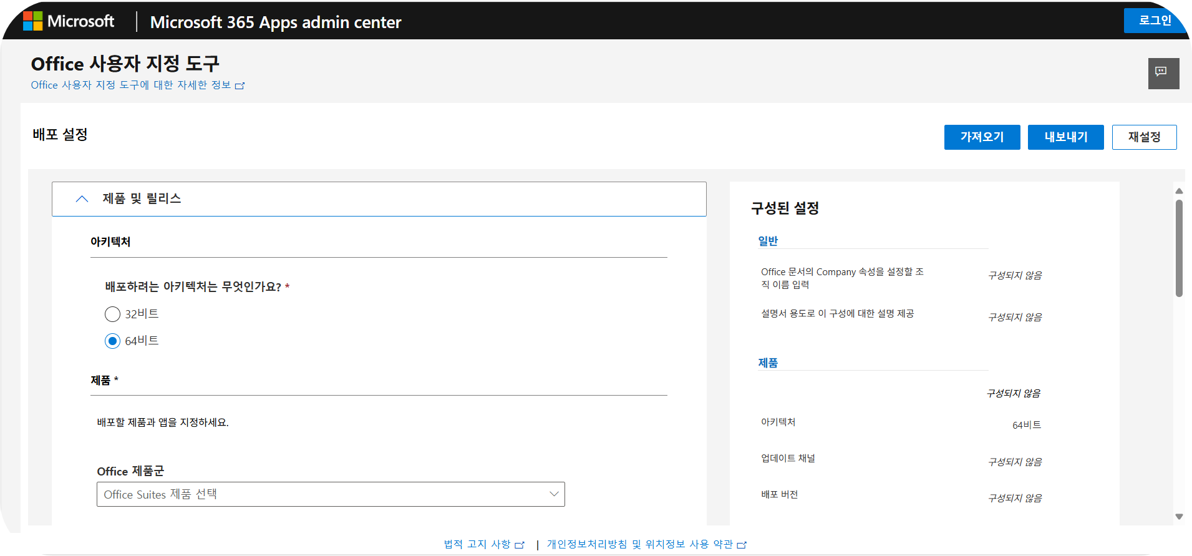The image size is (1192, 556).
Task: Click external-link icon beside 법적 고지 사항
Action: 520,545
